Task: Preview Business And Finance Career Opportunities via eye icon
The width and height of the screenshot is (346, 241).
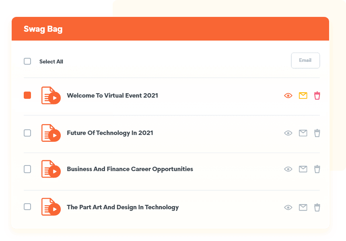Action: coord(288,169)
